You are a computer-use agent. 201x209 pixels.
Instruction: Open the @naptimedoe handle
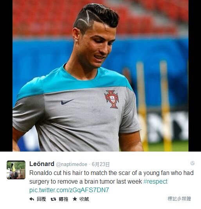click(72, 164)
